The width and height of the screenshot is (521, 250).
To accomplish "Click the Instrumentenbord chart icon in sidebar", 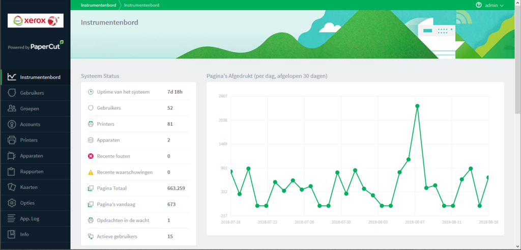I will (x=12, y=77).
